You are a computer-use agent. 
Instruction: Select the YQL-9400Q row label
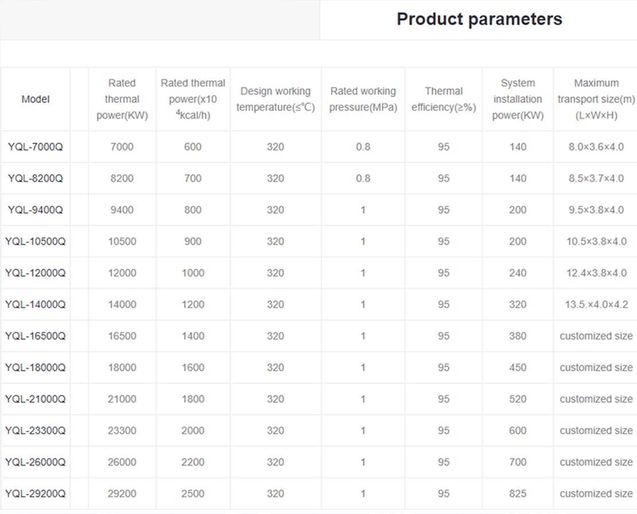[x=36, y=210]
